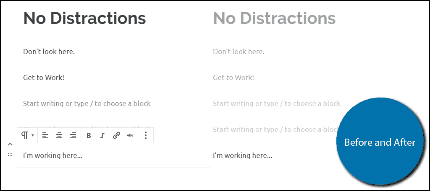Click the "Before and After" blue circle
Viewport: 430px width, 191px height.
click(380, 142)
